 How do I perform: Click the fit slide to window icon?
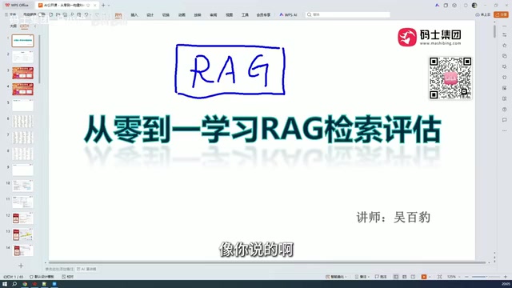439,277
